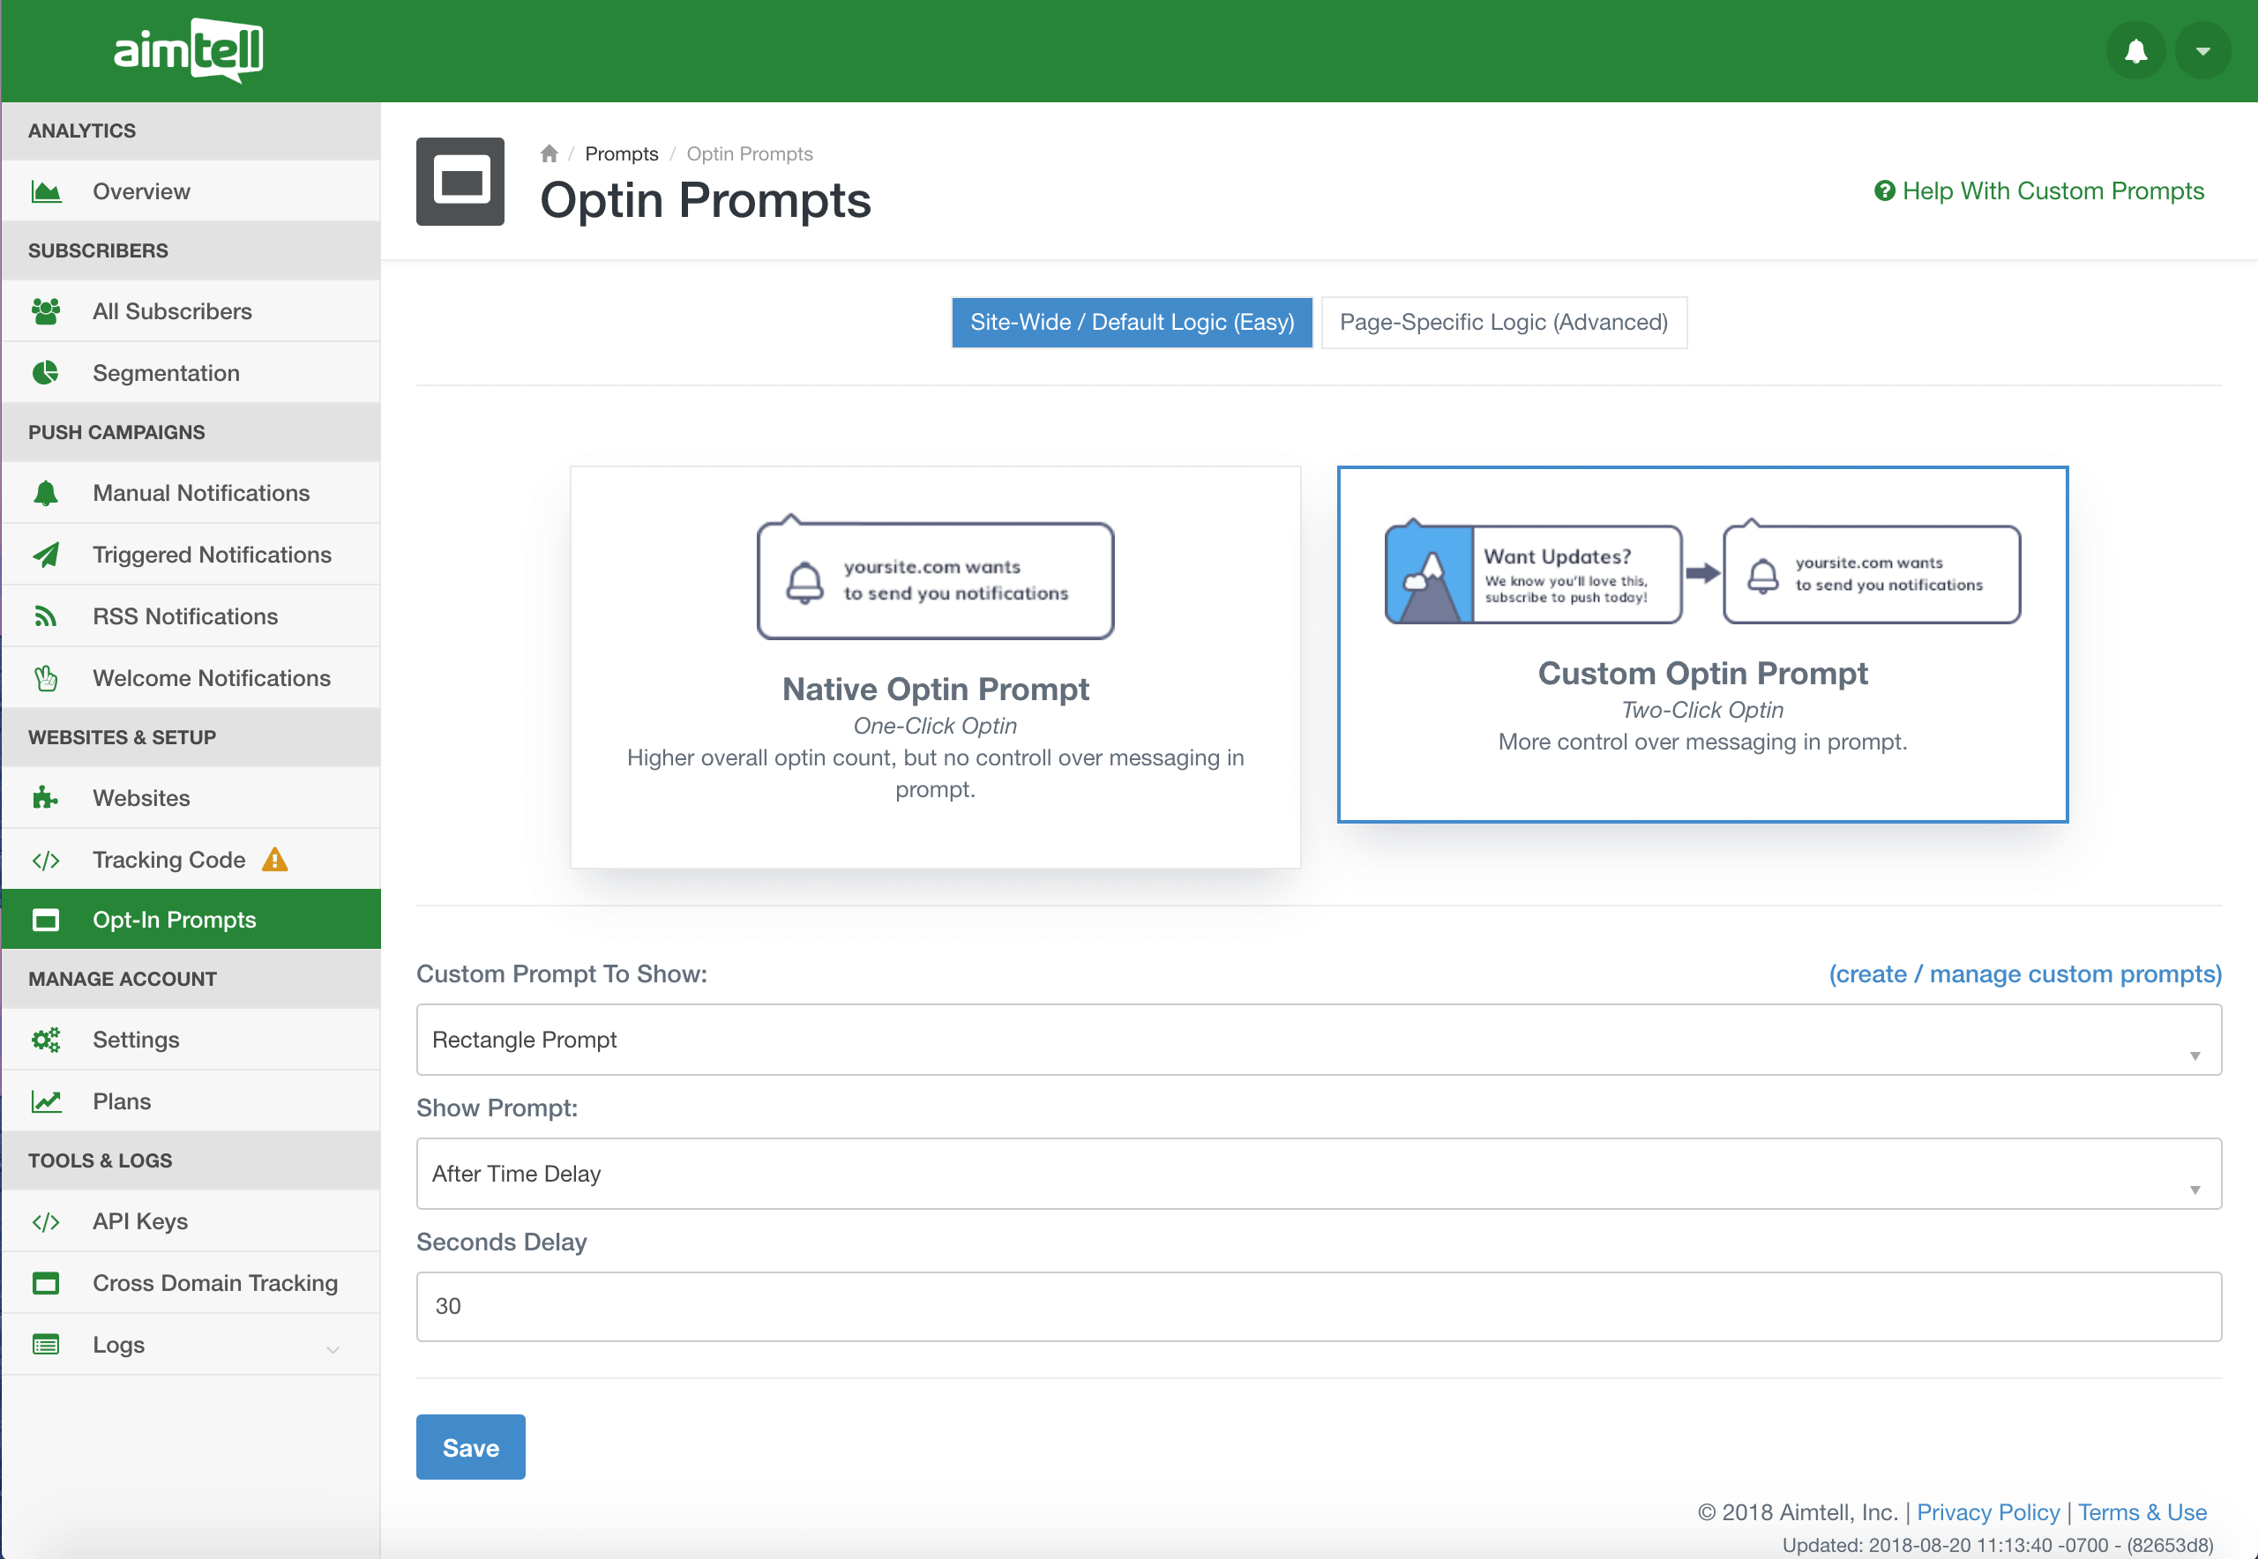Click the RSS Notifications feed icon
The width and height of the screenshot is (2258, 1559).
pyautogui.click(x=46, y=616)
